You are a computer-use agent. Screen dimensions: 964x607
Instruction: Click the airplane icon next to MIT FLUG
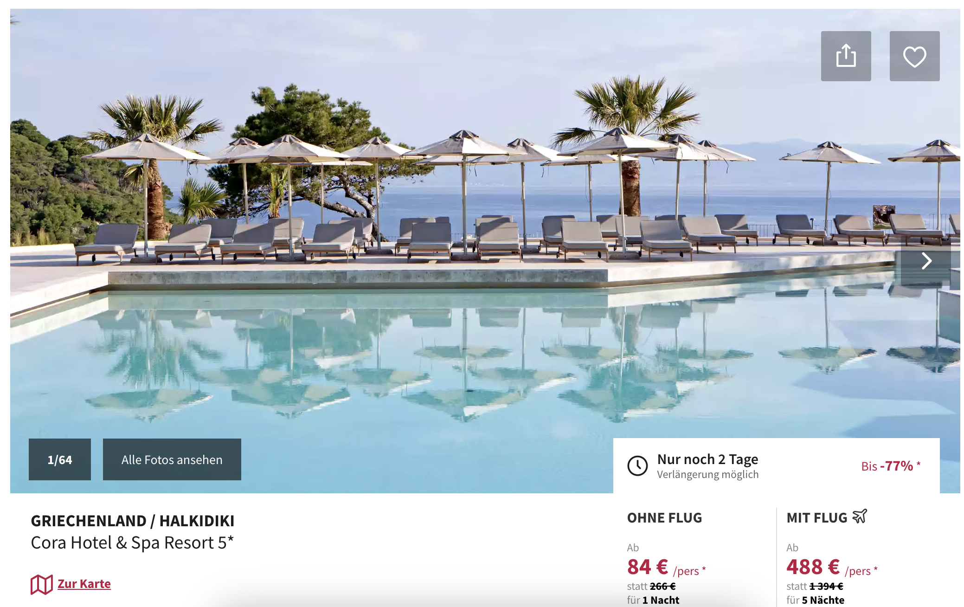pyautogui.click(x=860, y=517)
